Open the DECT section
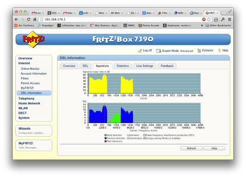 [x=22, y=113]
